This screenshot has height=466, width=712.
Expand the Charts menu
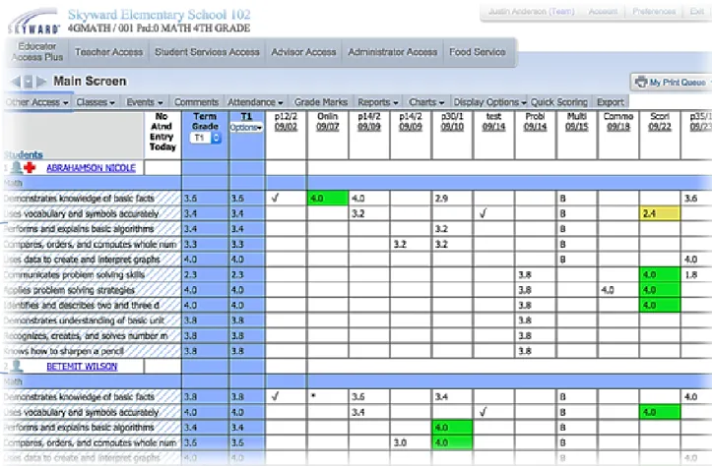coord(426,102)
